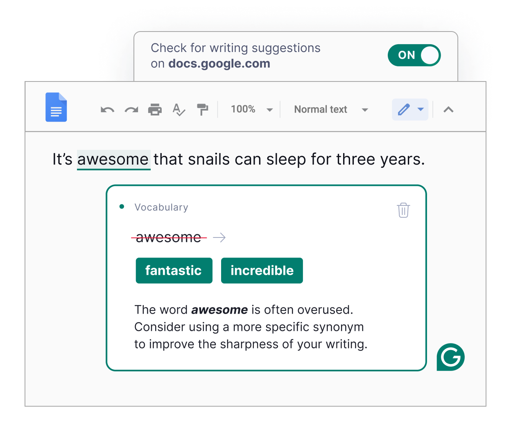Open the Grammarly floating button
Viewport: 511px width, 425px height.
click(x=450, y=357)
